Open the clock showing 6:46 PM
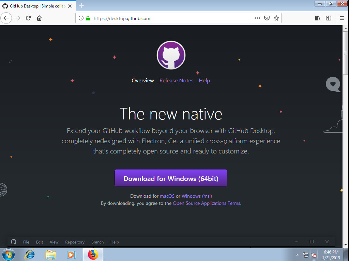Screen dimensions: 349x261 (331, 255)
